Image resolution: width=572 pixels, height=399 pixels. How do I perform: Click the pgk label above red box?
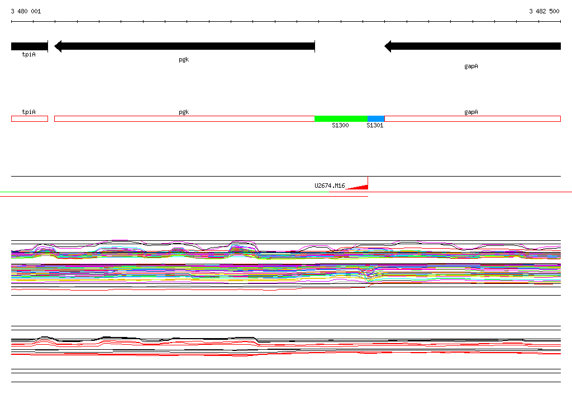click(x=184, y=112)
